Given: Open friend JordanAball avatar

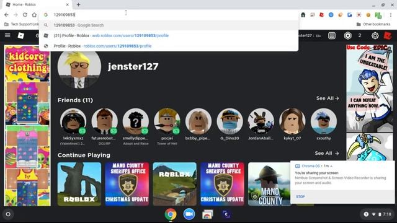Looking at the screenshot, I should (261, 121).
